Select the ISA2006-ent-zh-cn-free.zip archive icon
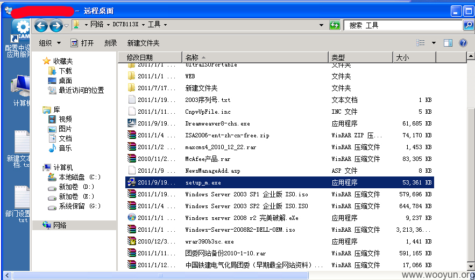The width and height of the screenshot is (475, 280). click(x=131, y=135)
